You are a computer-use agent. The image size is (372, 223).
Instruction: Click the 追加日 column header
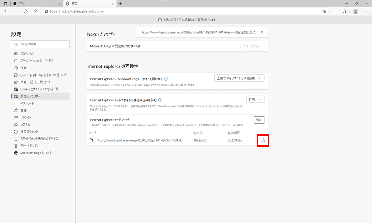[197, 133]
